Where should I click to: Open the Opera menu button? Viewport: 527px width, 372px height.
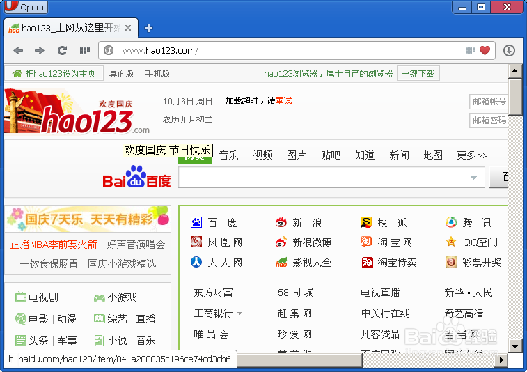[26, 7]
